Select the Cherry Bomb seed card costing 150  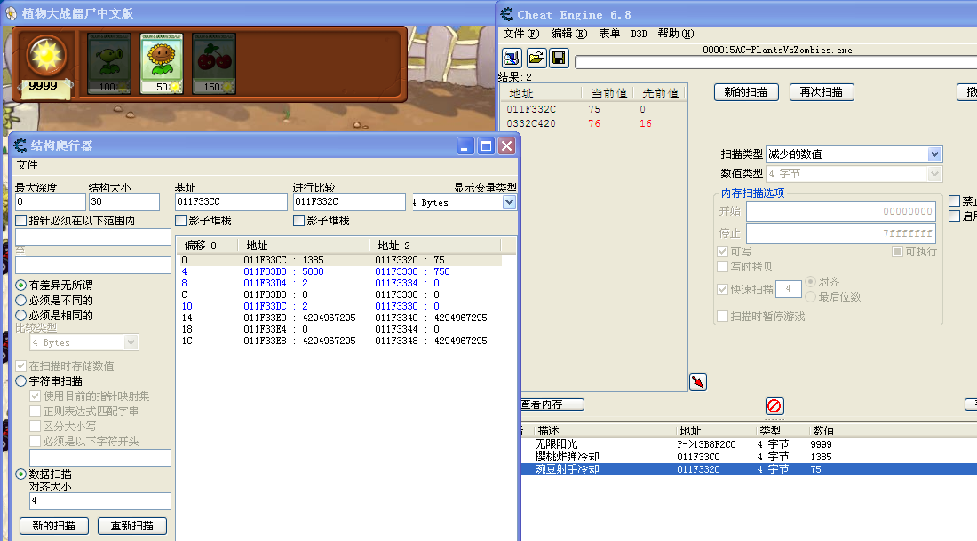pos(214,64)
